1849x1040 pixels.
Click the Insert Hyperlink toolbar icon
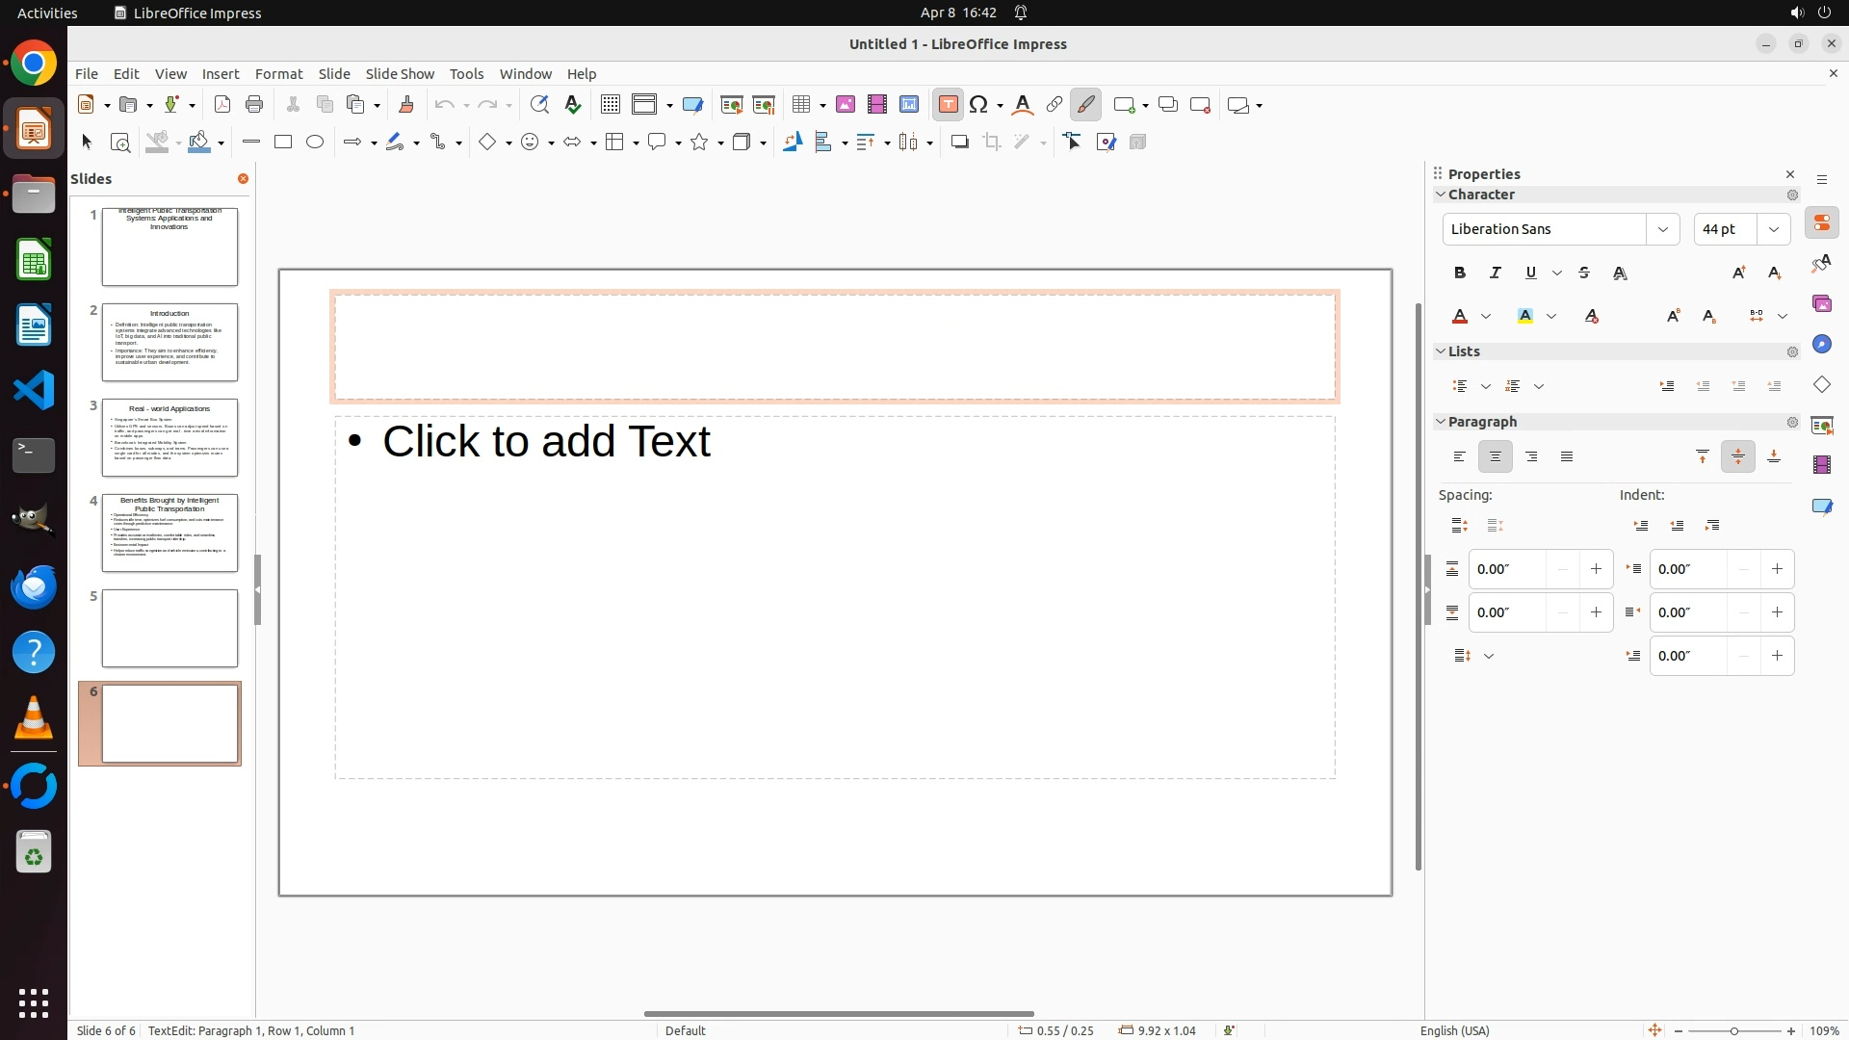pyautogui.click(x=1055, y=105)
